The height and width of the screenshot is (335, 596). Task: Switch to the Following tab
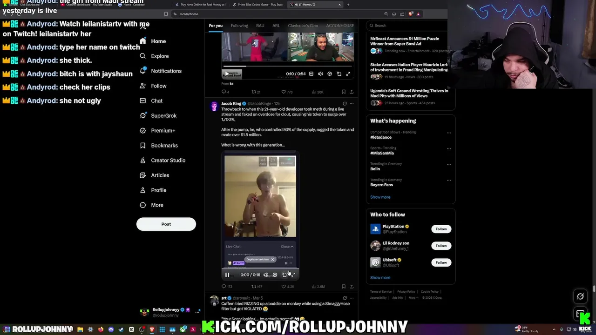239,26
